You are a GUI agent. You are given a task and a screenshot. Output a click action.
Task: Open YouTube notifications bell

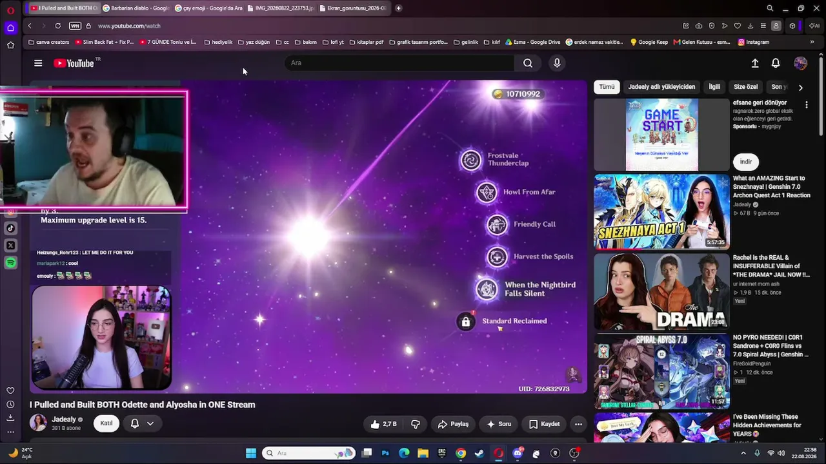click(x=776, y=63)
